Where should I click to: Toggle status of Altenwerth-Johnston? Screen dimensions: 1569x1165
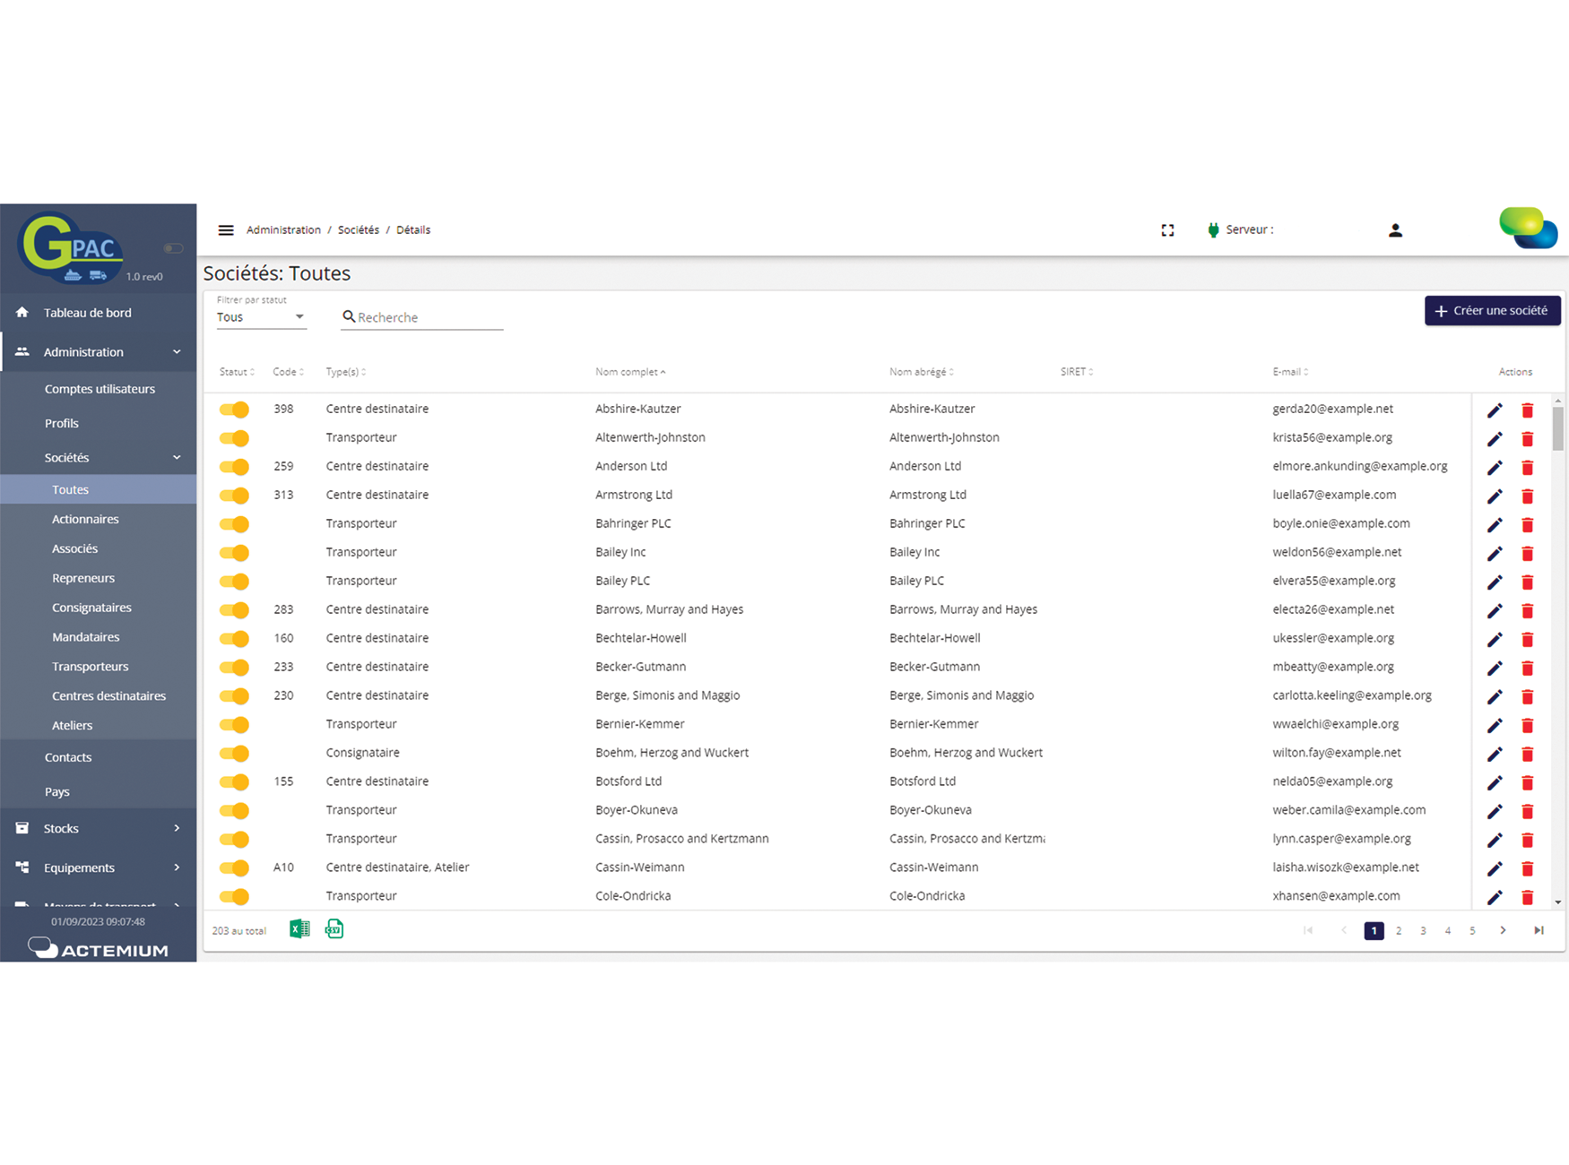(x=234, y=438)
